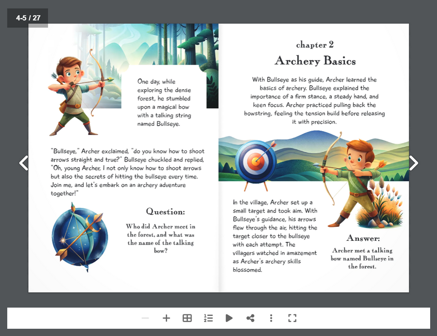
Task: Click the Archery Basics chapter heading
Action: point(315,61)
